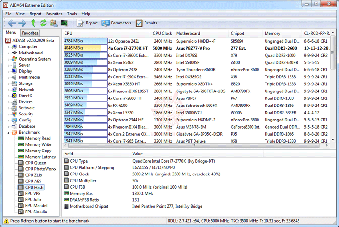The image size is (339, 227).
Task: Open the View menu
Action: tap(20, 14)
